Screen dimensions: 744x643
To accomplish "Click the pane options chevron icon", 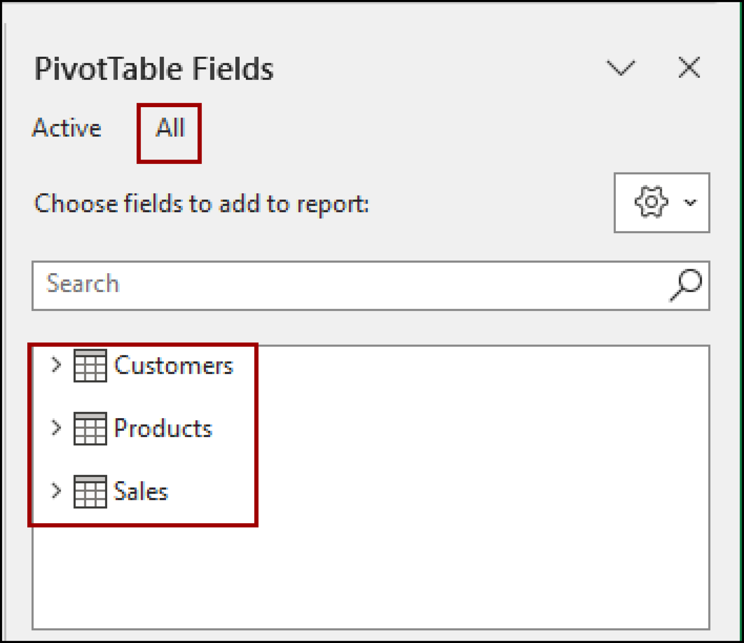I will coord(620,67).
